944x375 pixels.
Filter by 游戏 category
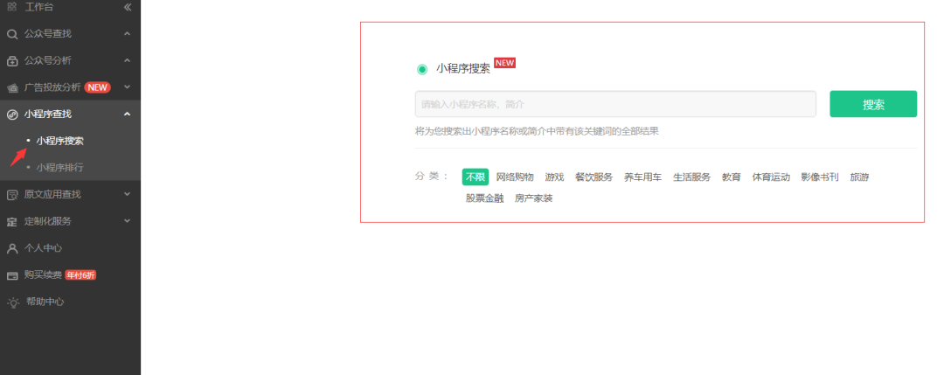coord(554,177)
